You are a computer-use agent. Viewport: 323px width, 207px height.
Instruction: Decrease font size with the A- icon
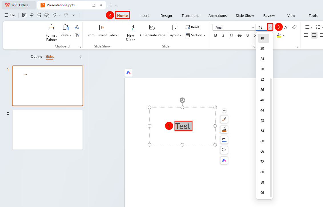tap(286, 27)
